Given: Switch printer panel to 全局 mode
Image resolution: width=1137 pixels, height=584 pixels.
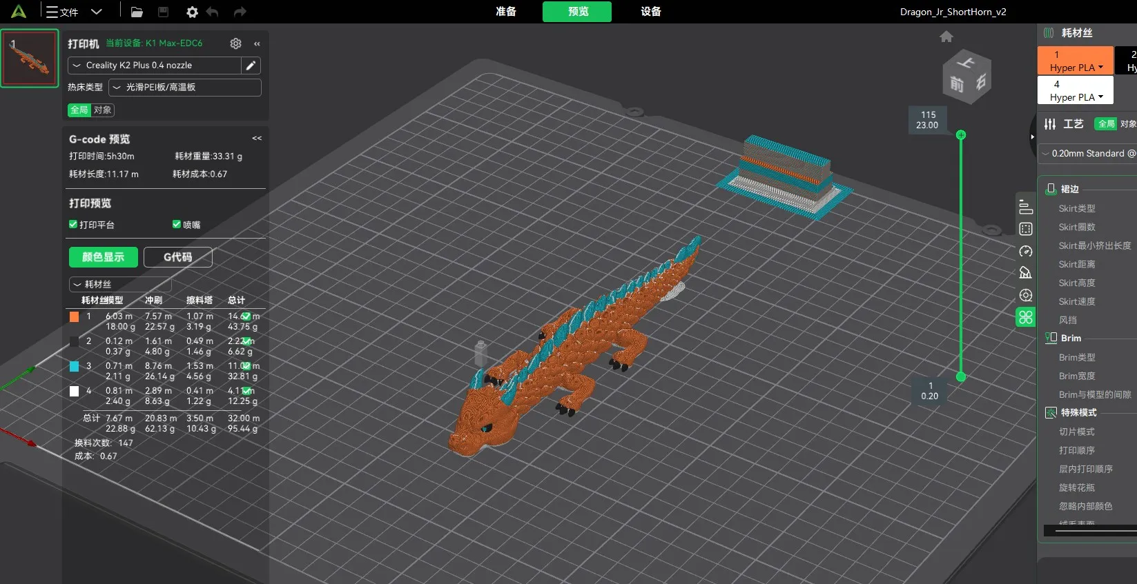Looking at the screenshot, I should pyautogui.click(x=79, y=110).
